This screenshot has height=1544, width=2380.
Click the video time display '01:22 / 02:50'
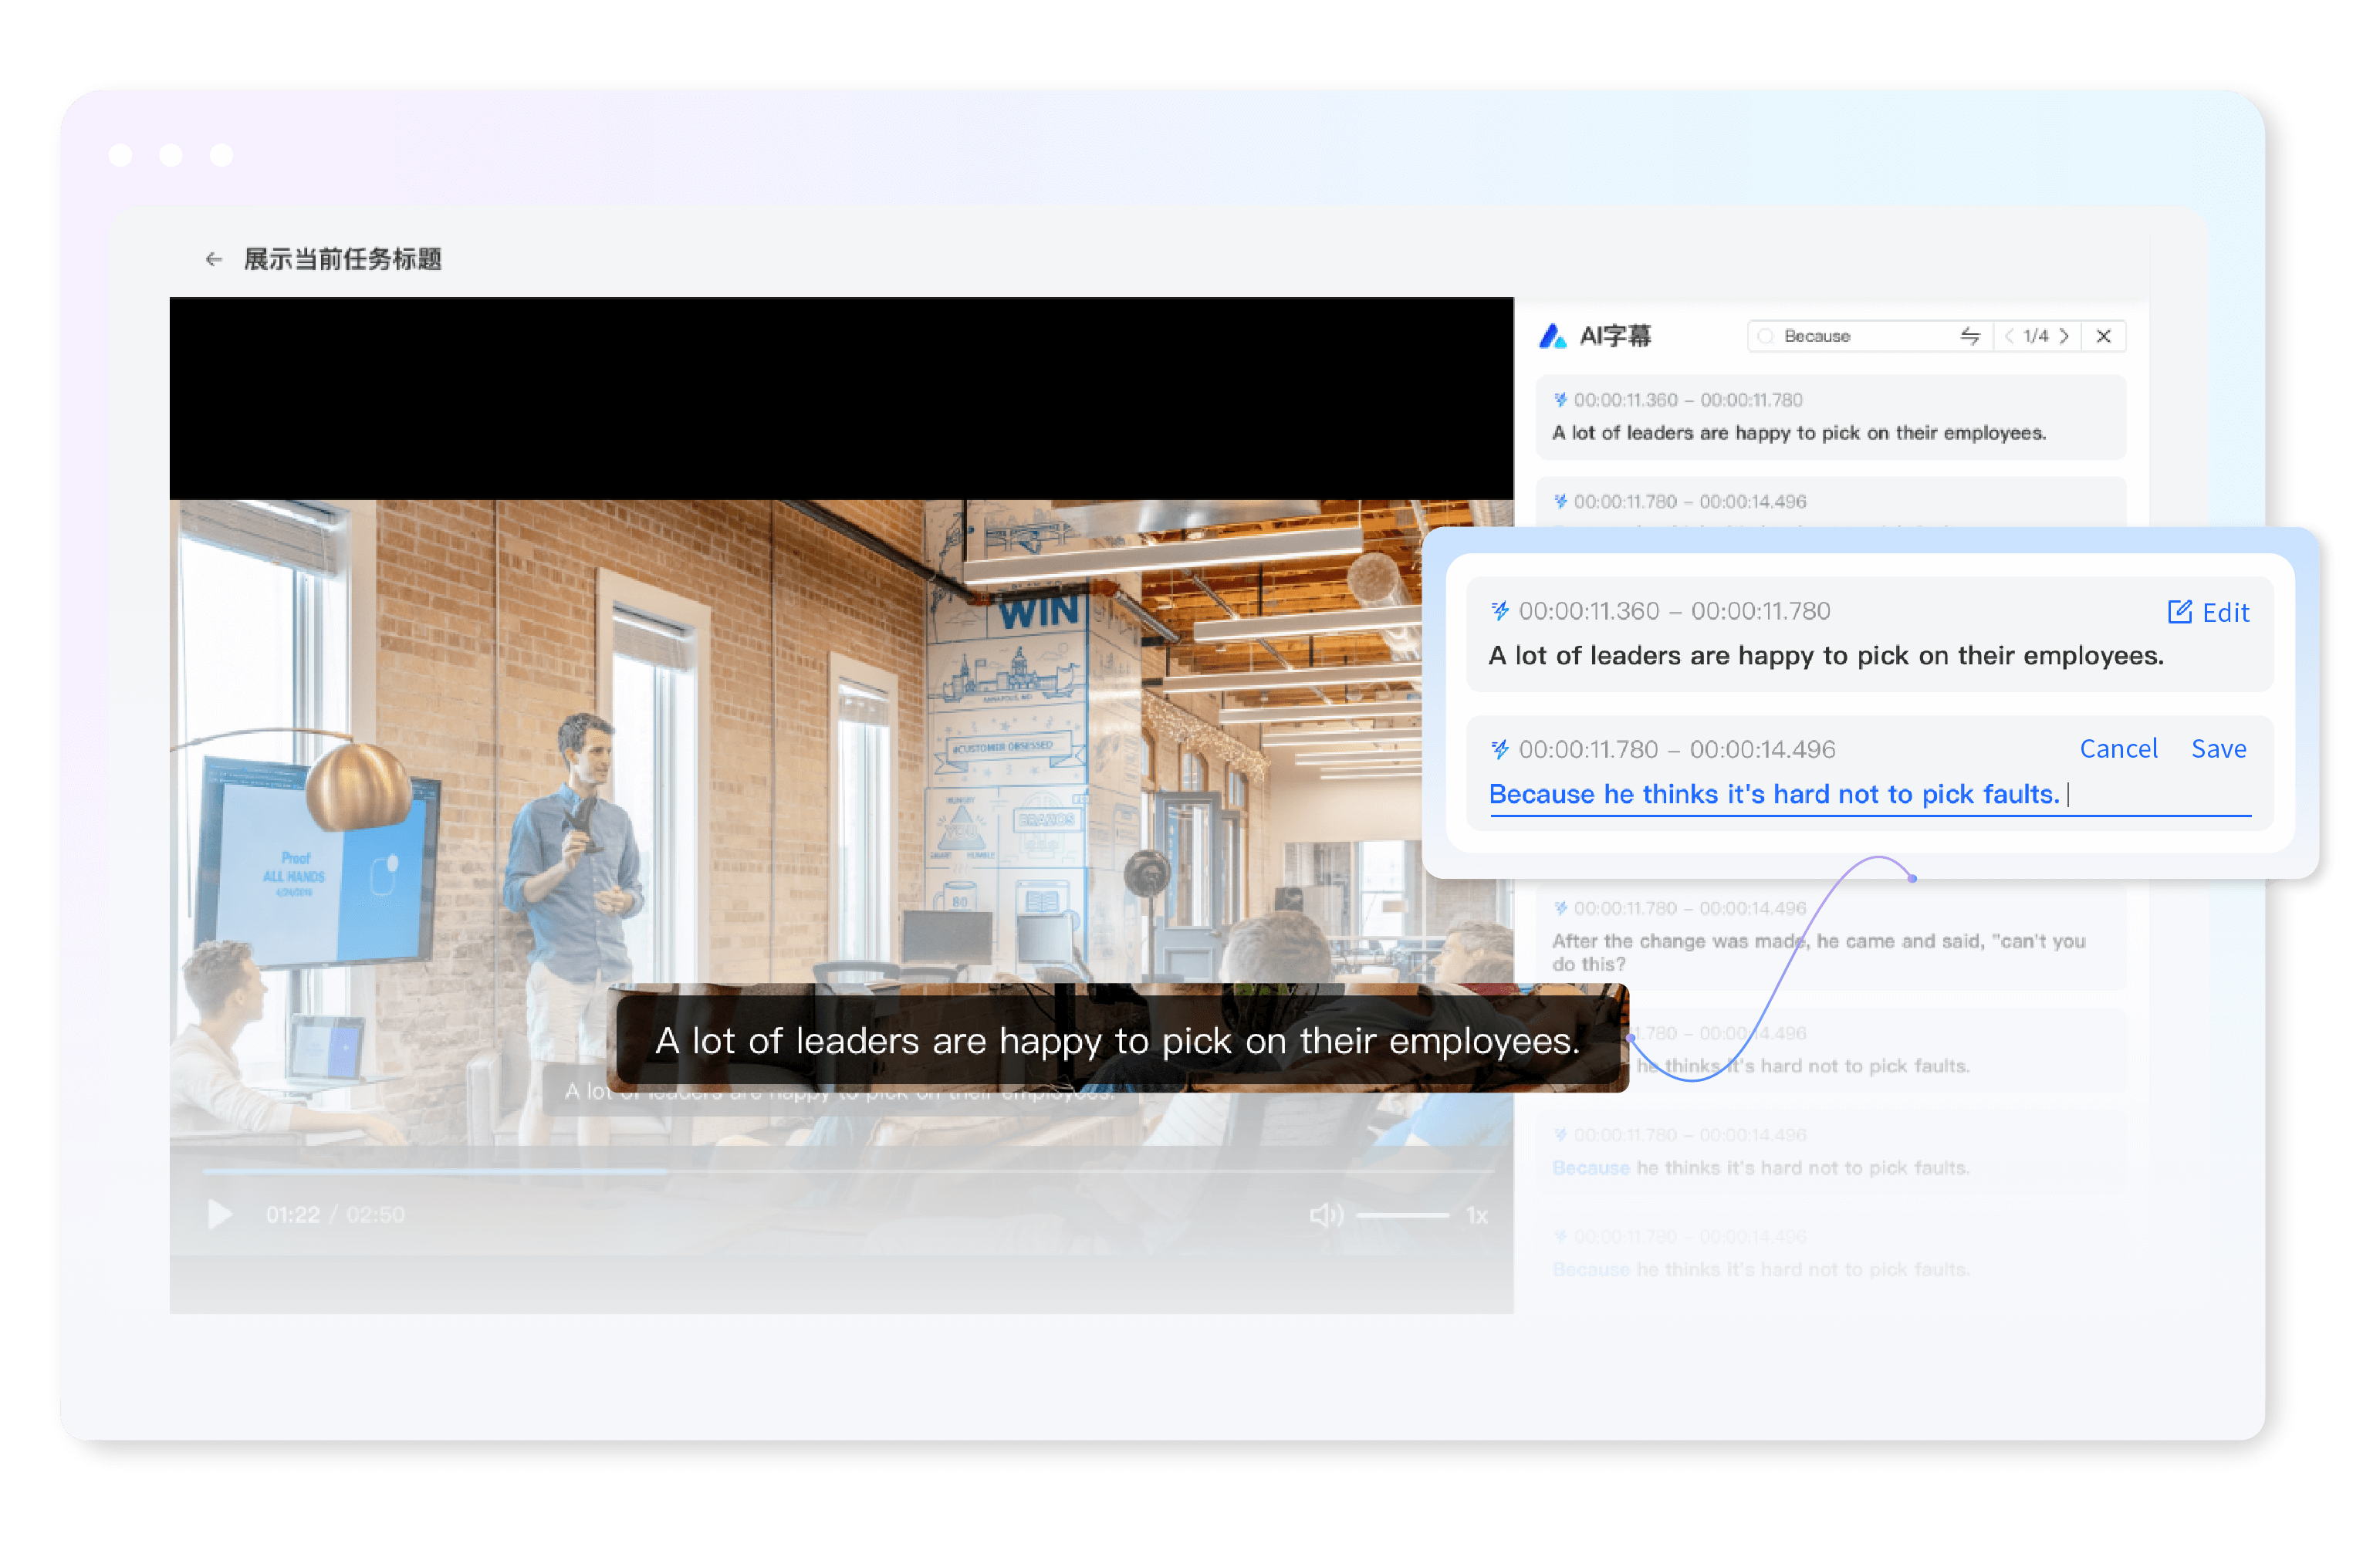tap(335, 1215)
